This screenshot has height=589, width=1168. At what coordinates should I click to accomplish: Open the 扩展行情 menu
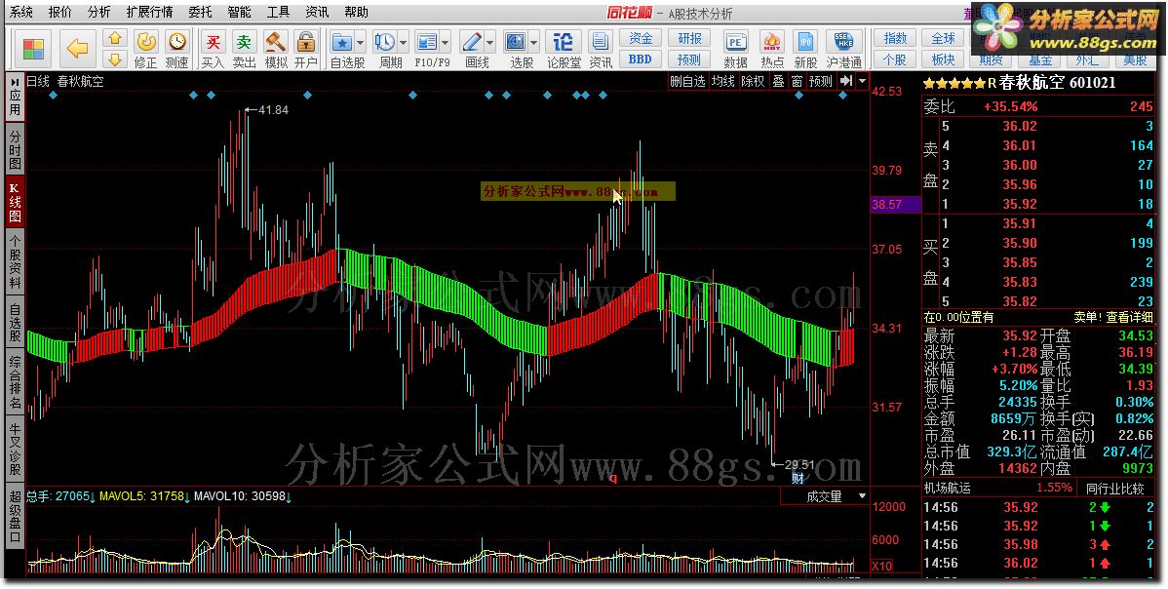click(150, 12)
